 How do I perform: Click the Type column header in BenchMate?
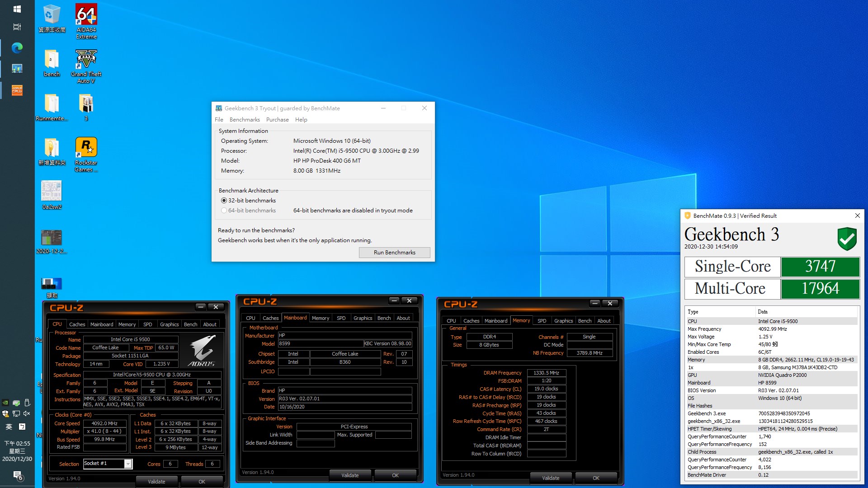(720, 312)
